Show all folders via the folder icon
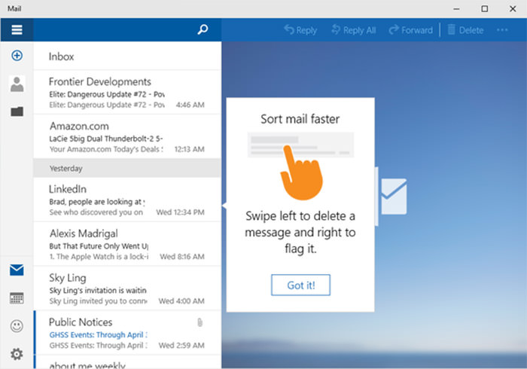 tap(17, 111)
